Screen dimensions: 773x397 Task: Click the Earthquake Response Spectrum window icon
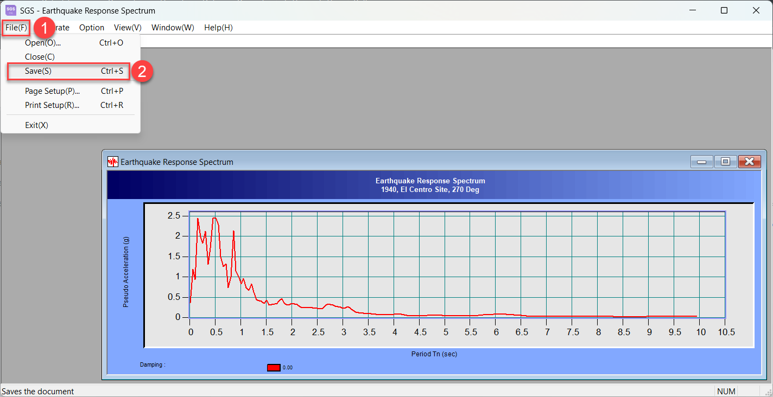tap(113, 162)
